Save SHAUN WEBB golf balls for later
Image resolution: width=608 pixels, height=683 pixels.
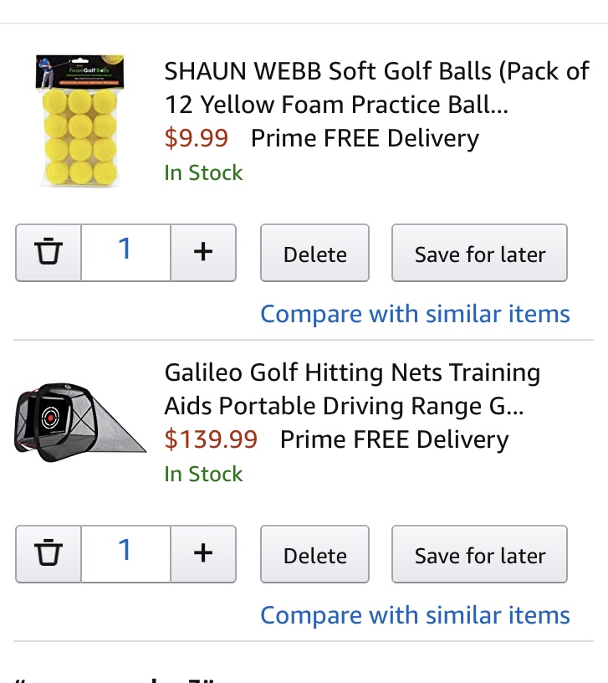coord(479,254)
